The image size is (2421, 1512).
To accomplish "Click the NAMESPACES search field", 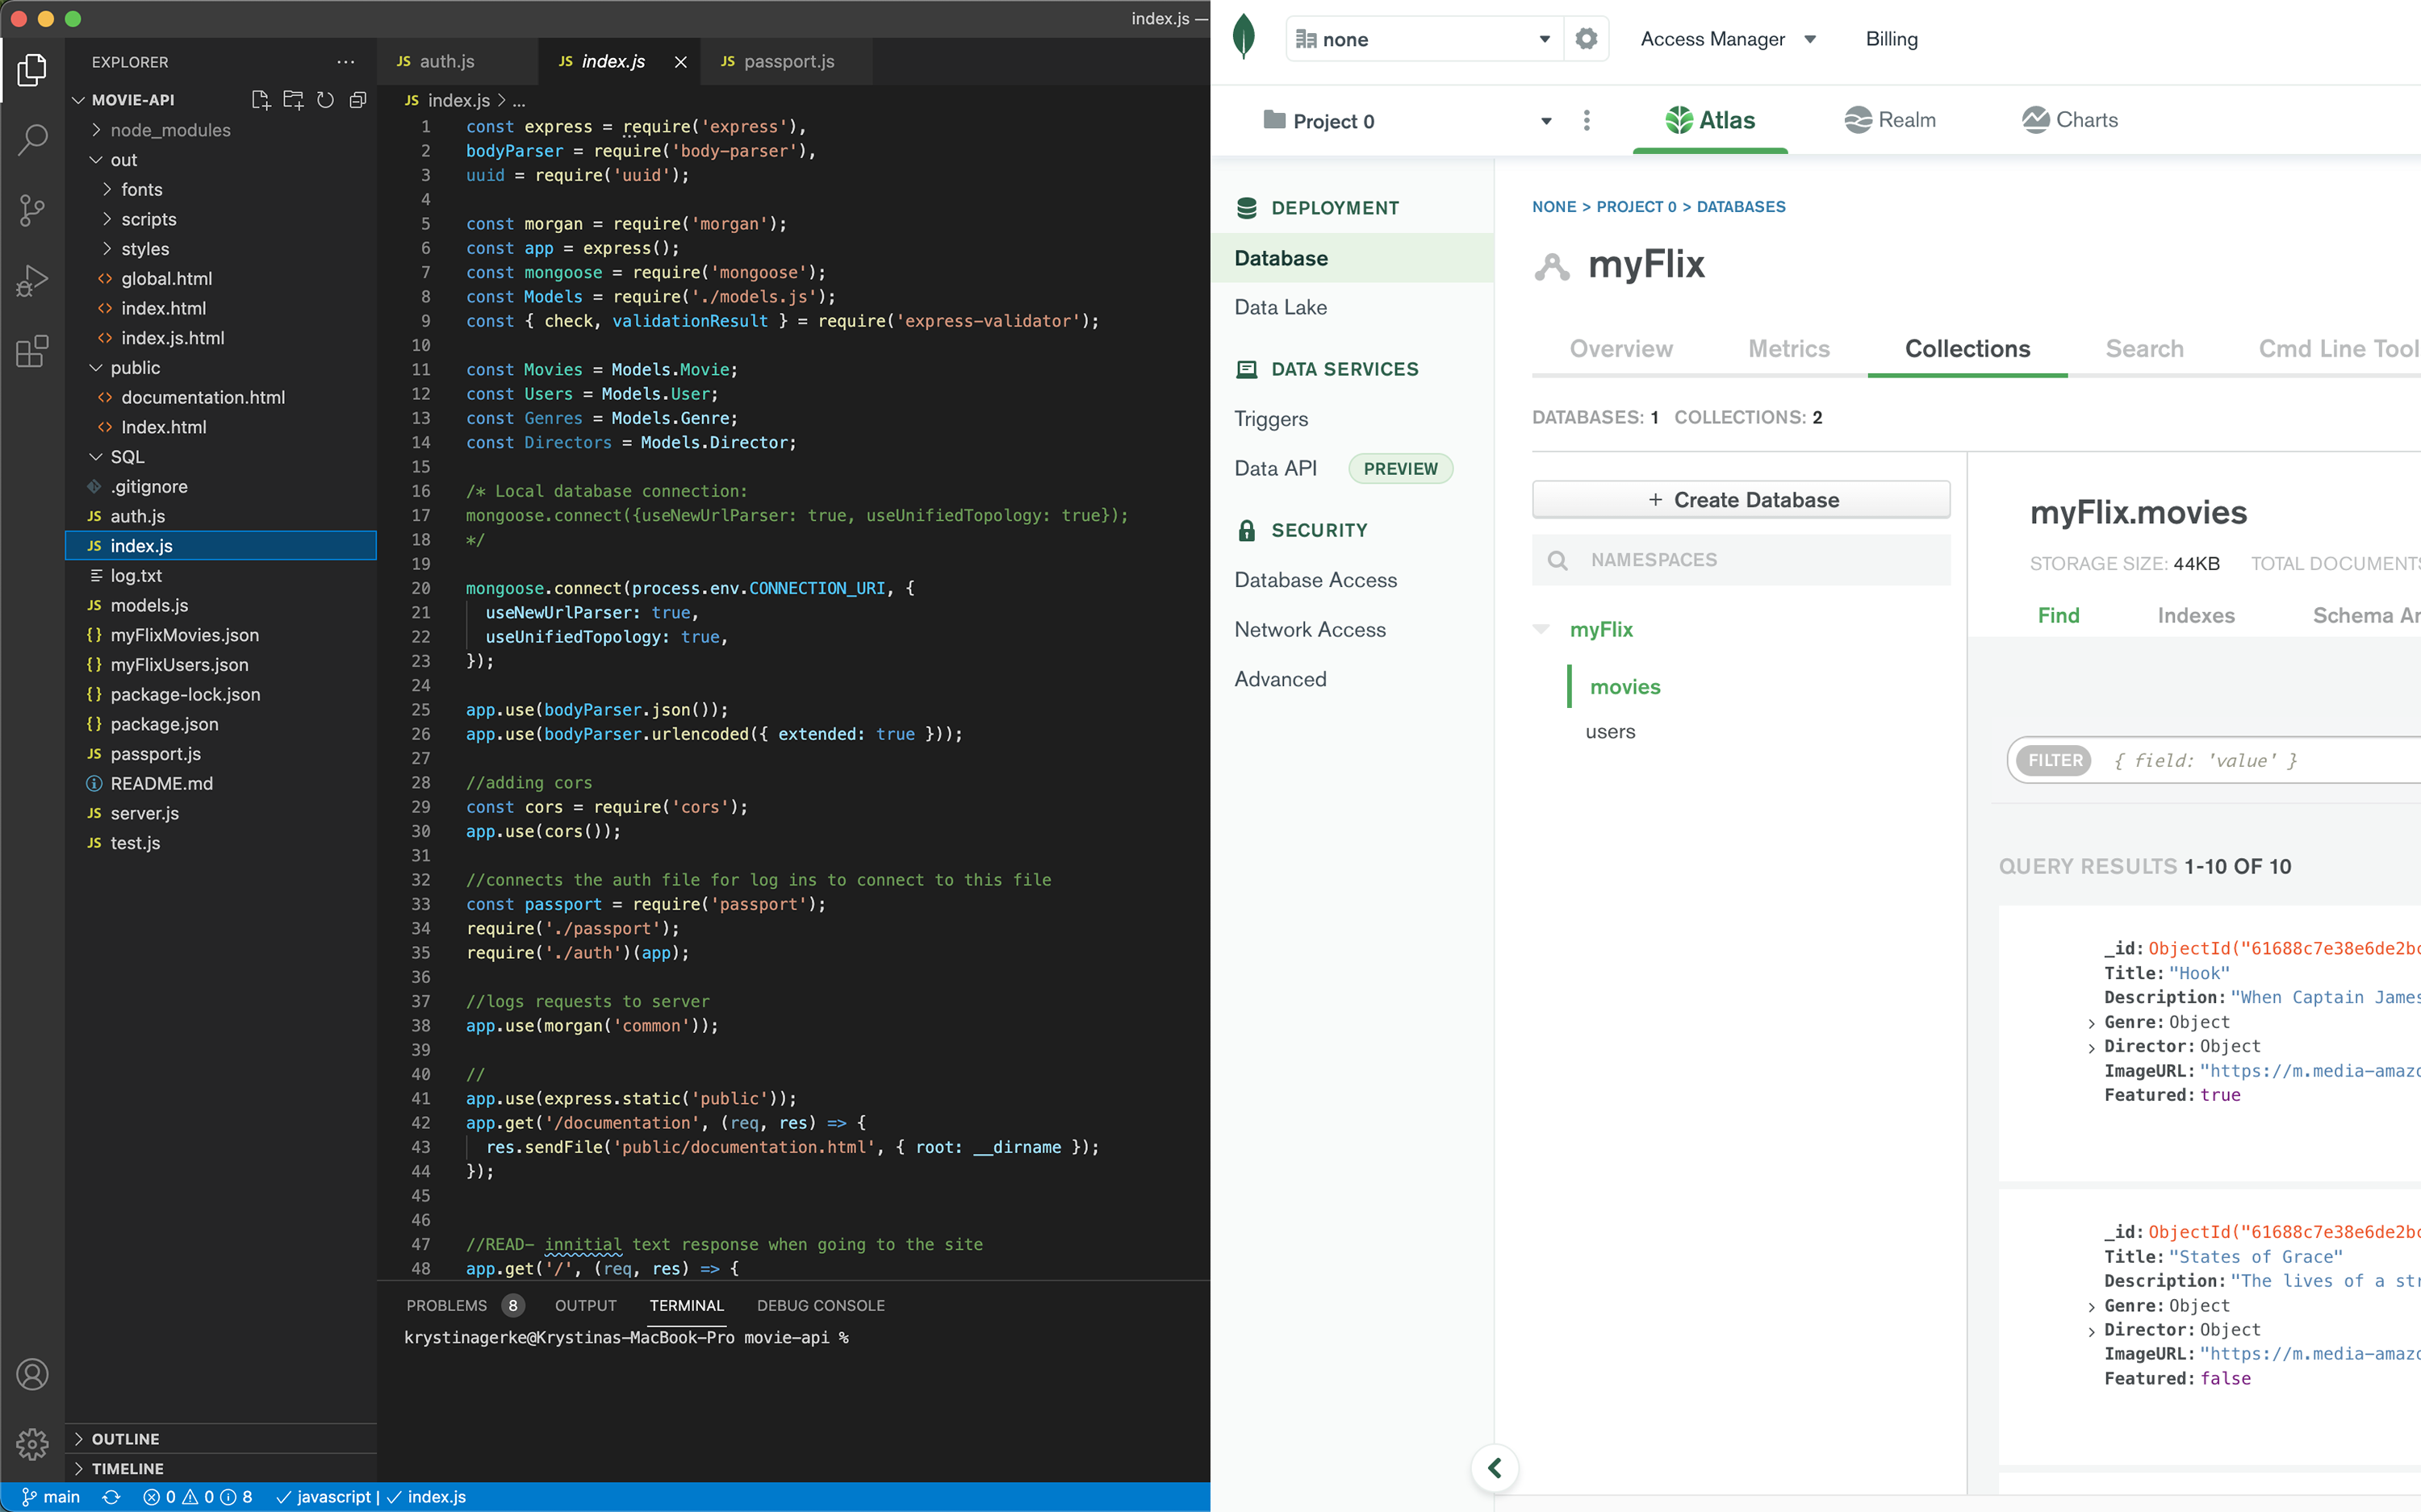I will [x=1741, y=560].
